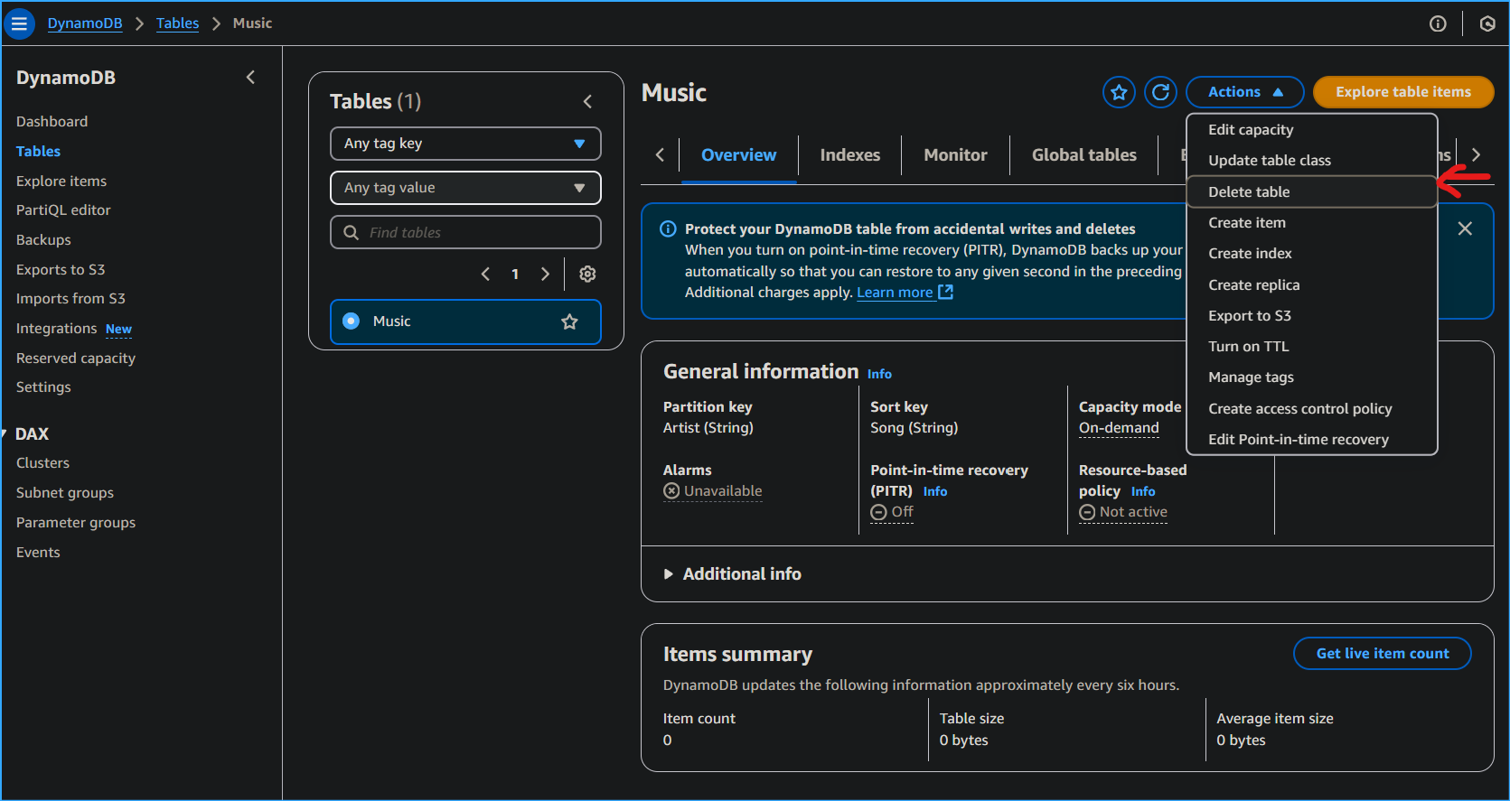Choose Delete table from Actions menu

[1249, 191]
